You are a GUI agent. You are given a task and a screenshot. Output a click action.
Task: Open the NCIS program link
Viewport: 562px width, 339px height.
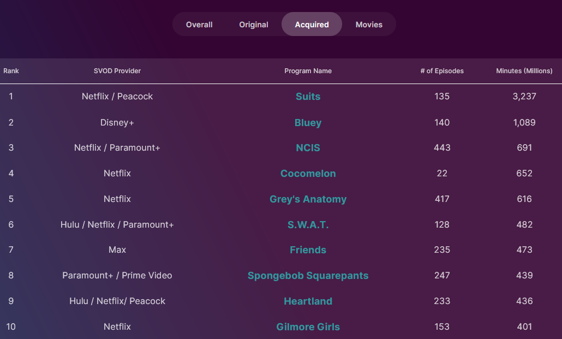308,148
